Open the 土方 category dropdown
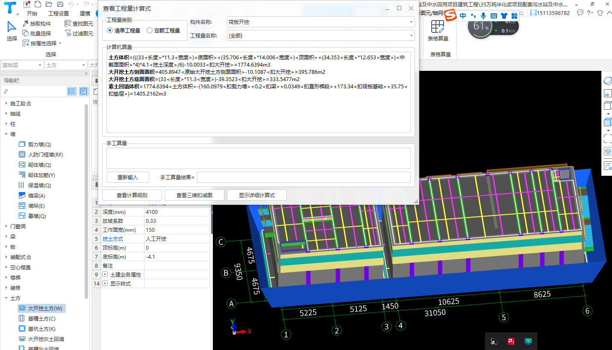612x350 pixels. 66,65
